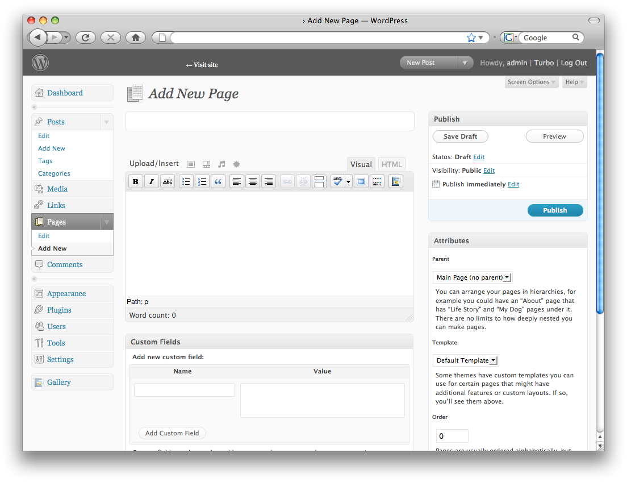Click the Save Draft button

tap(460, 136)
